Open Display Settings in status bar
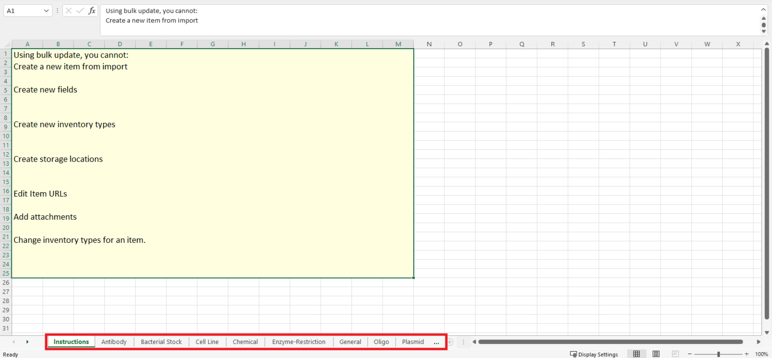 594,354
